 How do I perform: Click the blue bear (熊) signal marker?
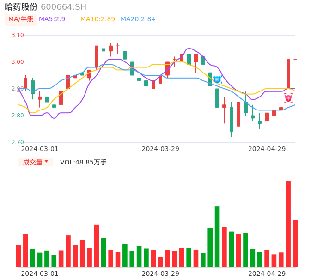click(217, 79)
